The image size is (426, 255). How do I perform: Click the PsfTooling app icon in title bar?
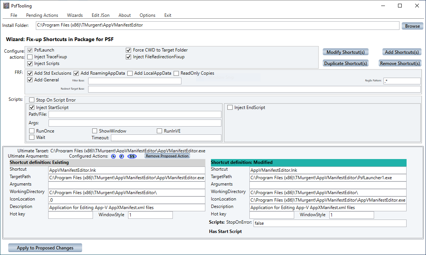click(x=6, y=6)
